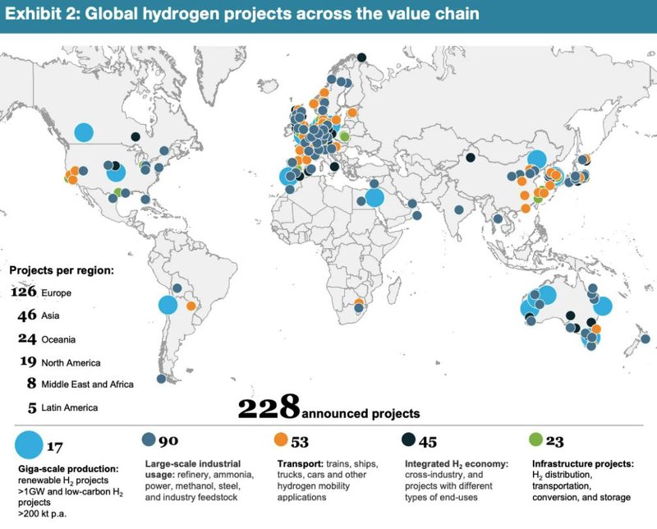
Task: Click the 'Integrated H2 economy:' legend label
Action: point(457,464)
